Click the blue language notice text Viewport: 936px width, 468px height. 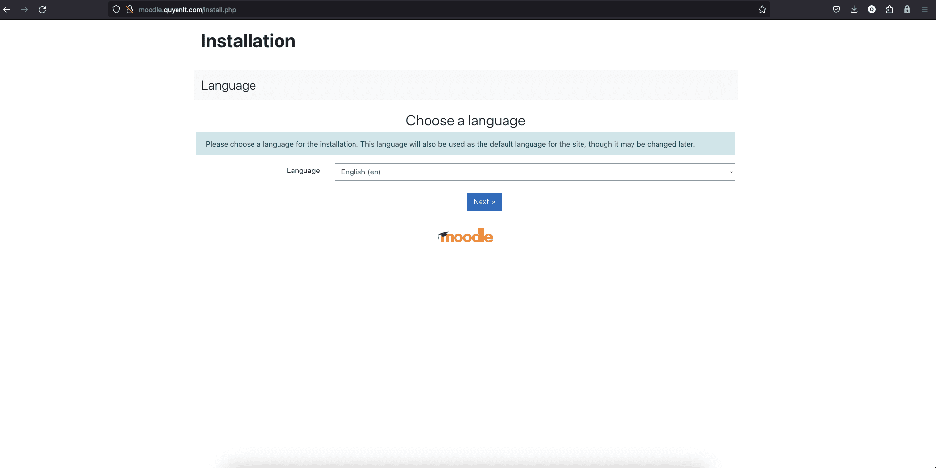[450, 144]
